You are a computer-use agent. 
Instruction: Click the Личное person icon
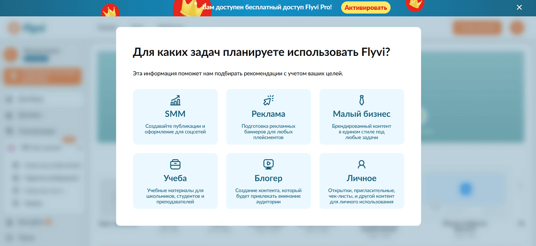pyautogui.click(x=362, y=164)
